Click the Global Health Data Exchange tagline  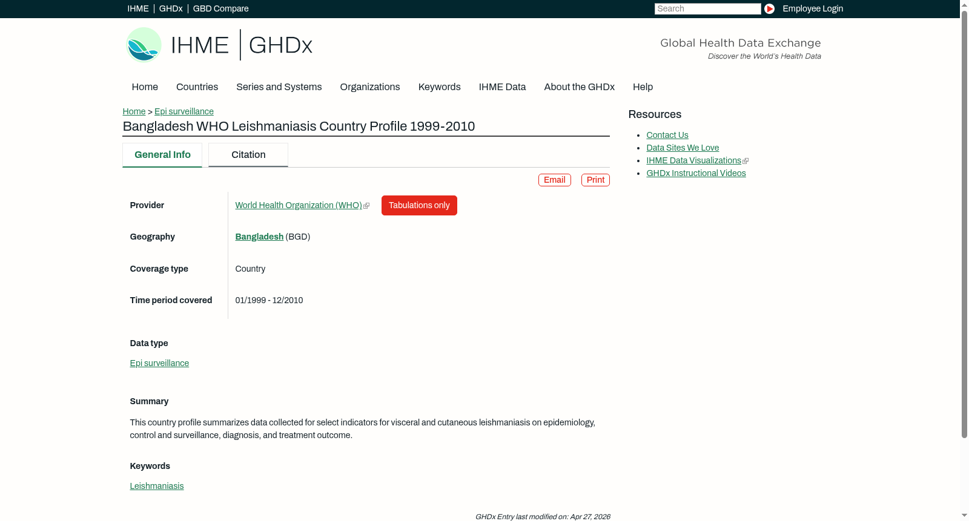740,43
